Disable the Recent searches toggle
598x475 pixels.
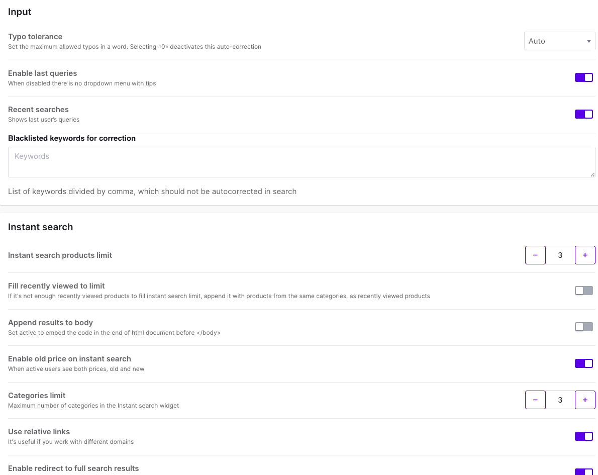[583, 114]
